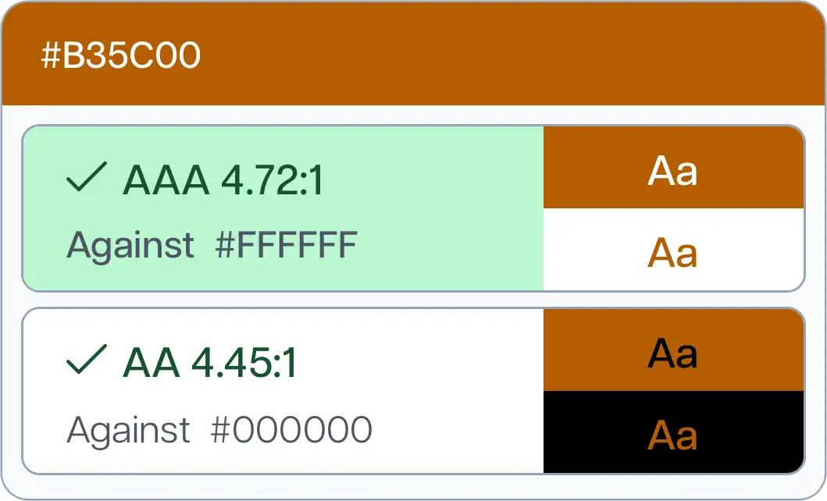The image size is (827, 501).
Task: Click the white preview strip in the top card
Action: point(673,251)
